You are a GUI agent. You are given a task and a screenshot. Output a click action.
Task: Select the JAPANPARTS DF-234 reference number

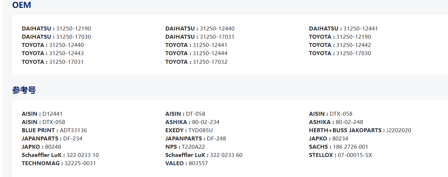point(73,139)
